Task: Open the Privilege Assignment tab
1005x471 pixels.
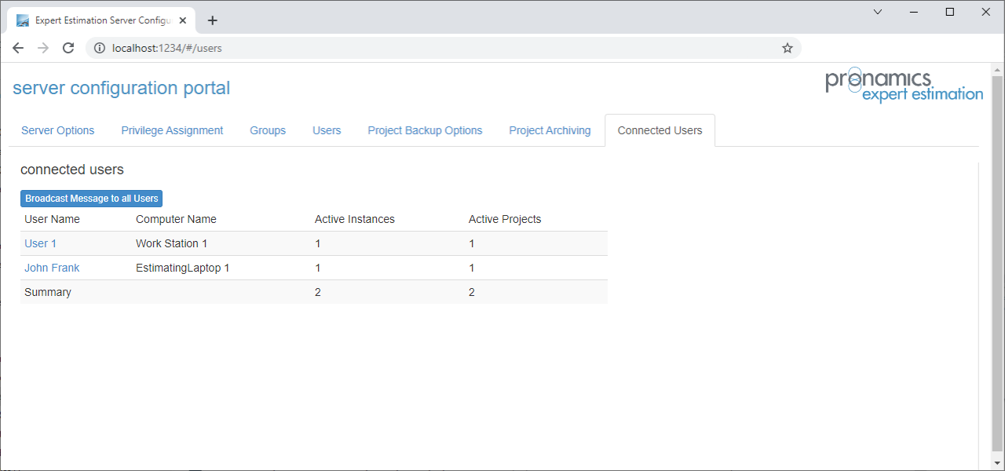Action: pos(172,130)
